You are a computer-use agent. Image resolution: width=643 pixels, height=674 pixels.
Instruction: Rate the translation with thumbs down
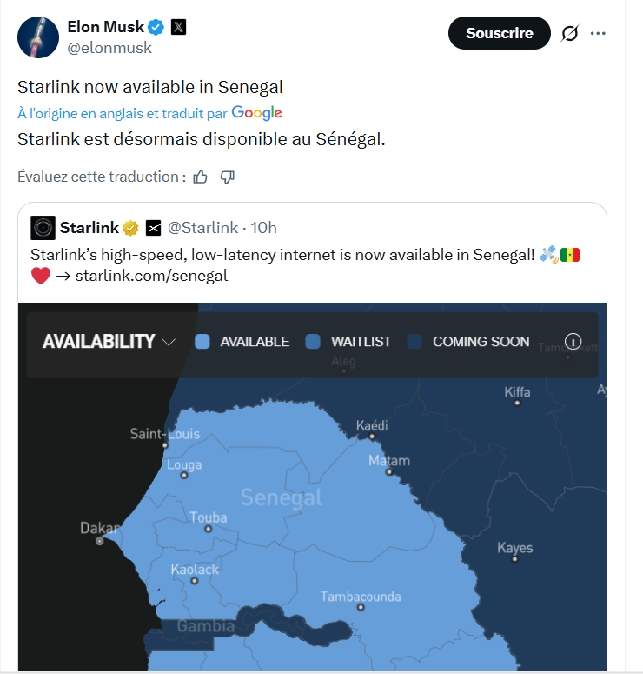[228, 177]
